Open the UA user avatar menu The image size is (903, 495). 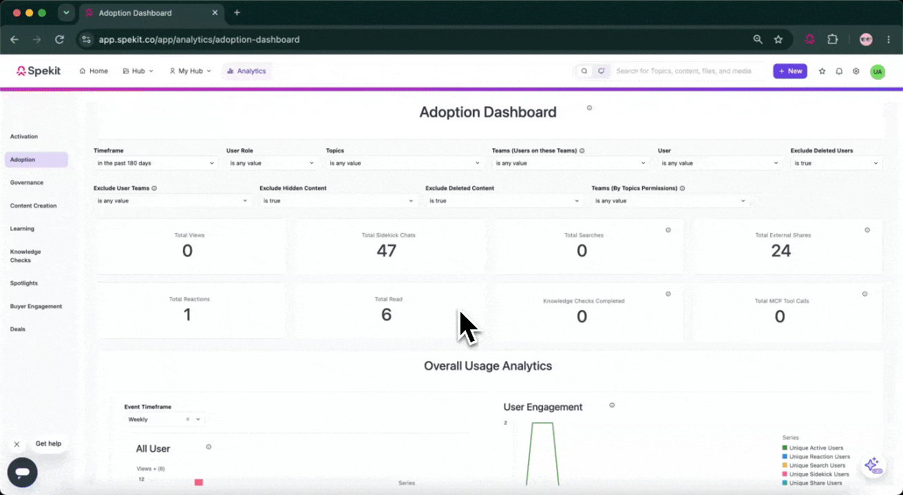878,71
